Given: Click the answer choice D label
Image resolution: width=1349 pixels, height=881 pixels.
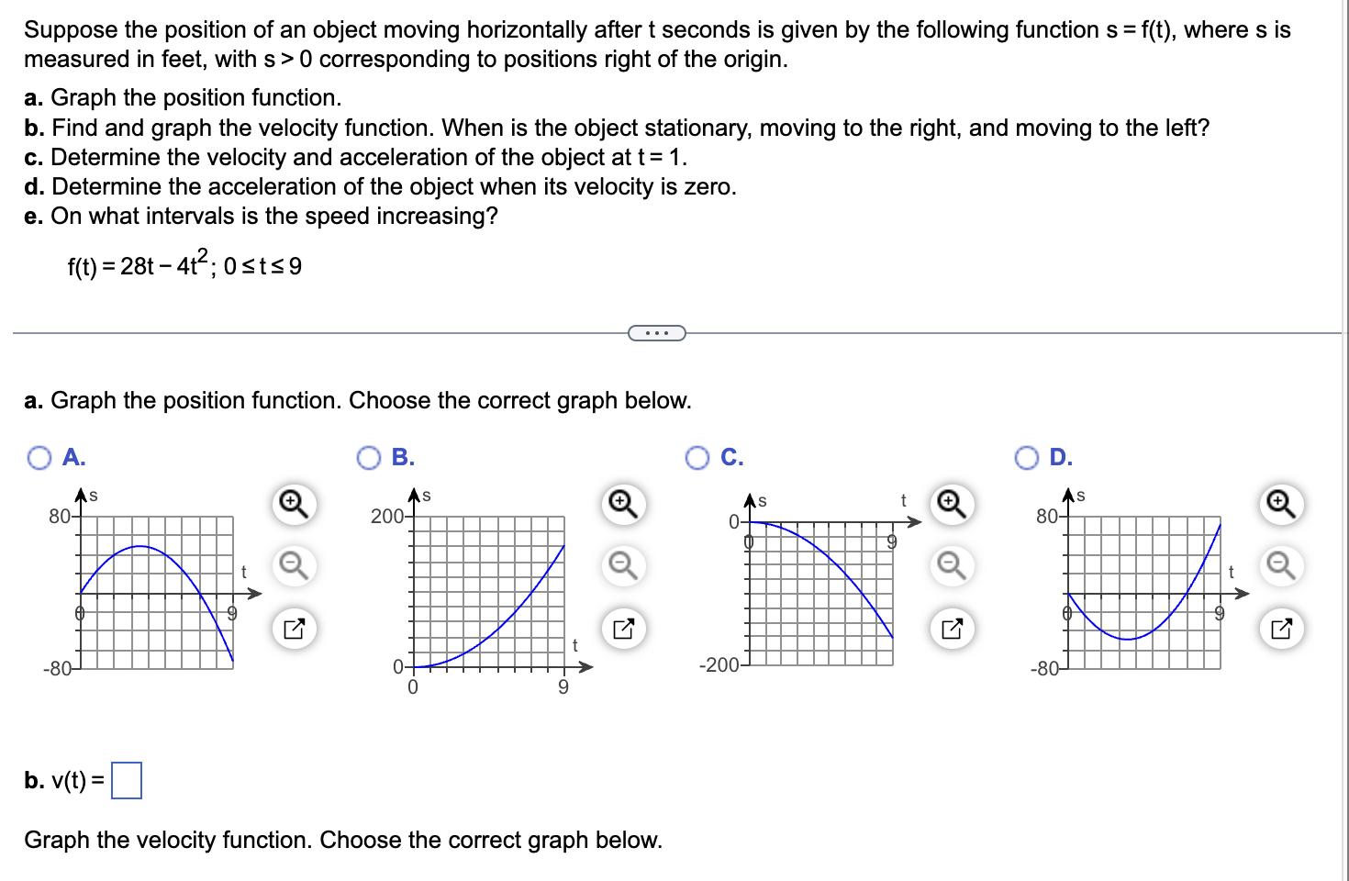Looking at the screenshot, I should click(x=1060, y=457).
